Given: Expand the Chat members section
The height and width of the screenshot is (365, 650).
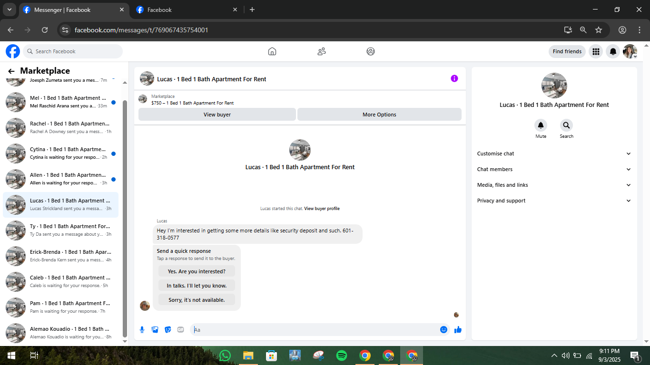Looking at the screenshot, I should tap(554, 169).
